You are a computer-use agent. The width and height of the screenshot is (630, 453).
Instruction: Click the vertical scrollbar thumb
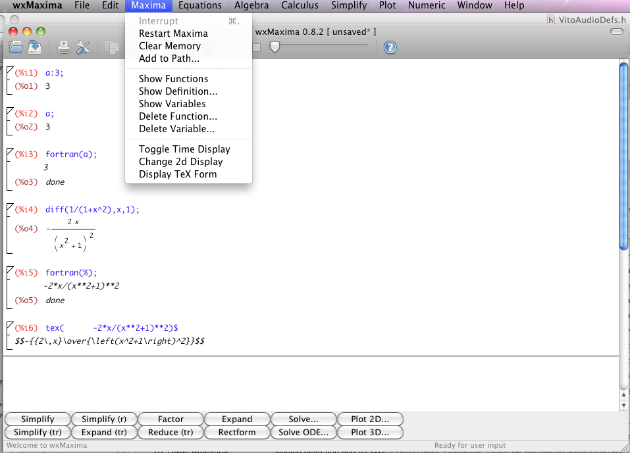coord(623,156)
